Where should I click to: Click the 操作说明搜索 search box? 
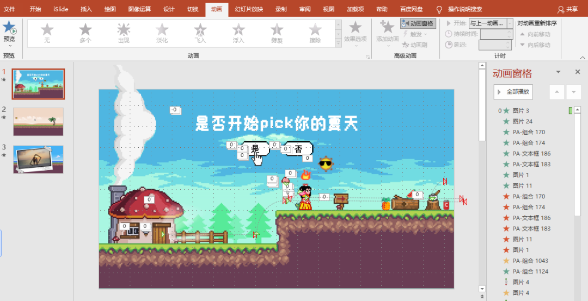464,9
